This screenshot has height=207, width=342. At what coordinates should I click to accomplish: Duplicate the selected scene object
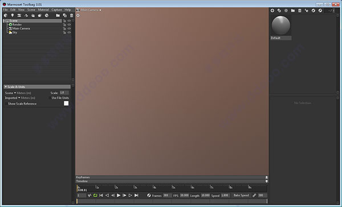tap(64, 15)
